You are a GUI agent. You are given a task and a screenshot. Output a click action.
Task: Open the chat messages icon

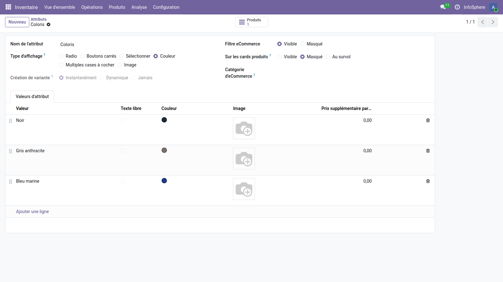pyautogui.click(x=443, y=7)
